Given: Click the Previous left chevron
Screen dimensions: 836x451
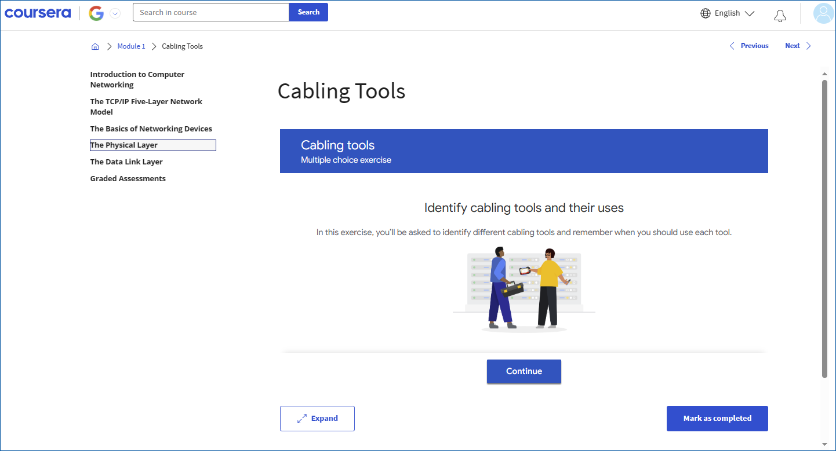Looking at the screenshot, I should tap(732, 46).
